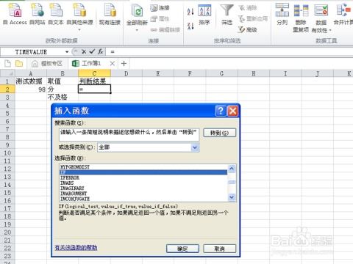Click the Insert Function fx button

[x=100, y=51]
